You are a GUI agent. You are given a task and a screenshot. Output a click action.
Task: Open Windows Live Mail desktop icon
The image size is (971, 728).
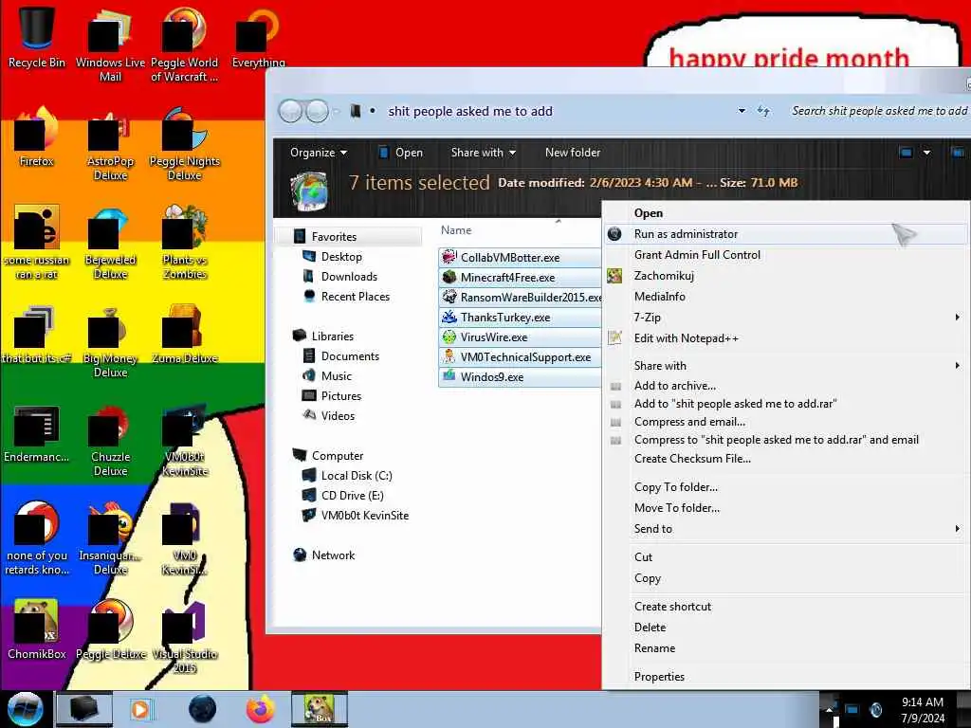click(110, 45)
